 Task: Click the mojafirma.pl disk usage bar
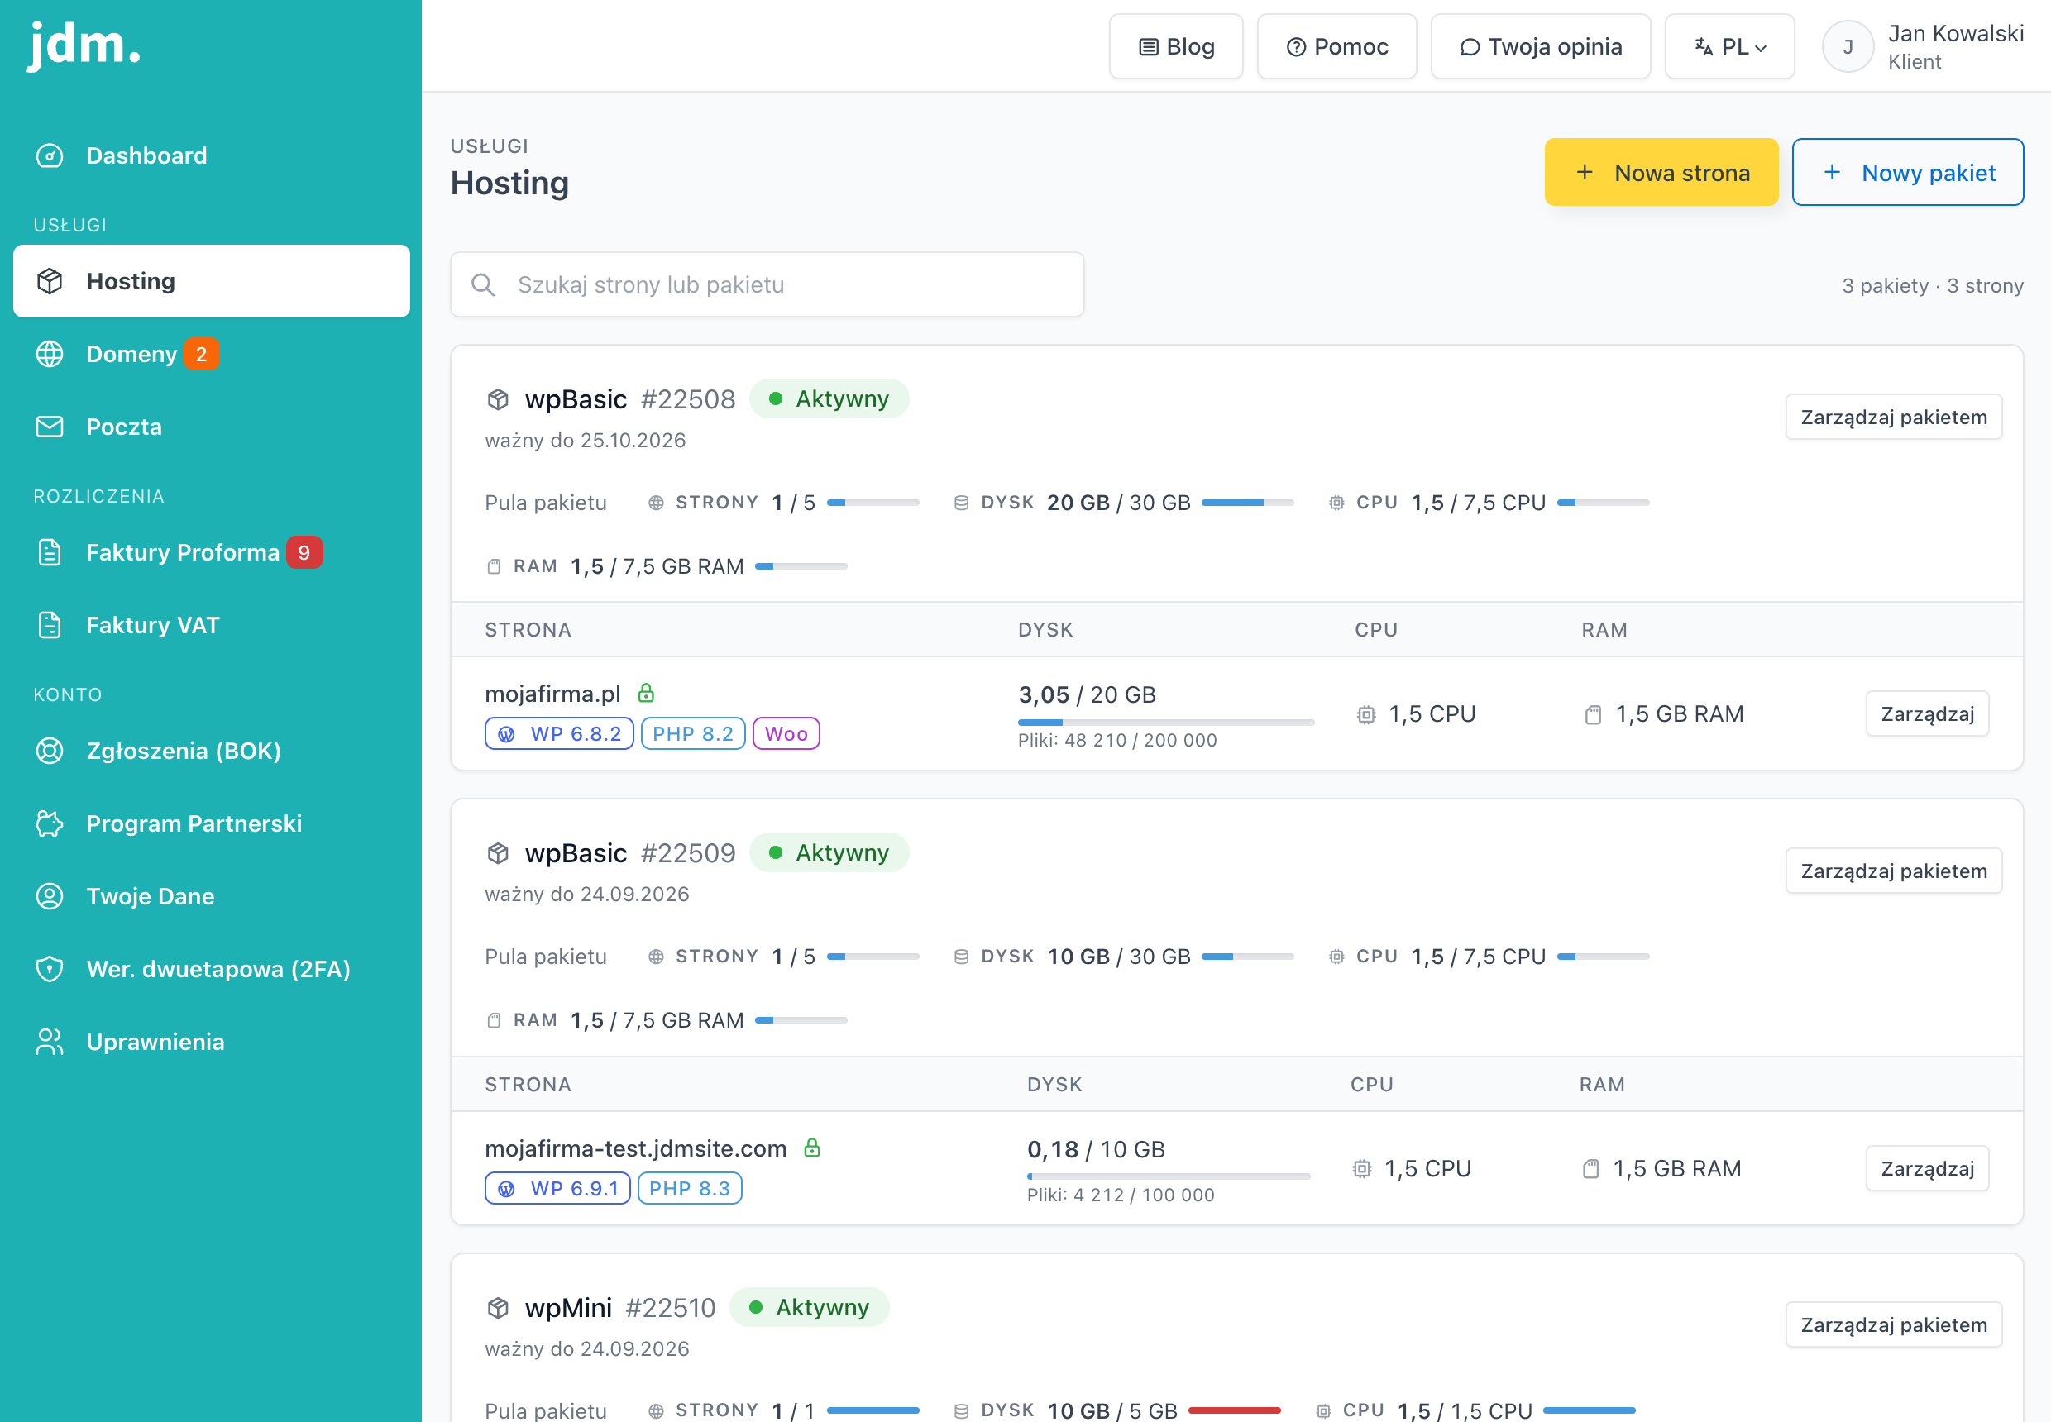pyautogui.click(x=1166, y=722)
